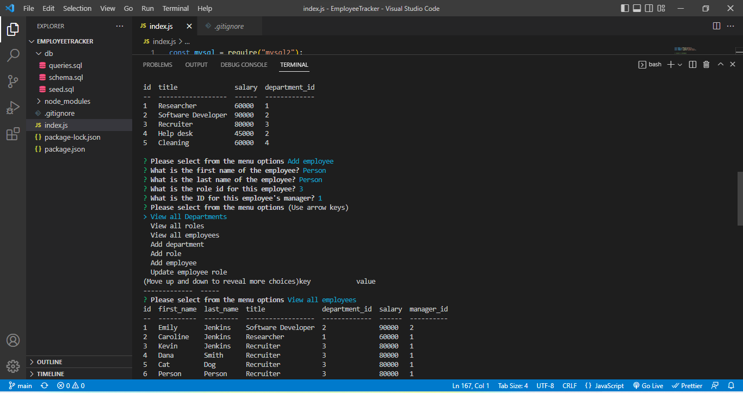Image resolution: width=743 pixels, height=393 pixels.
Task: Open the Search view
Action: [x=13, y=55]
